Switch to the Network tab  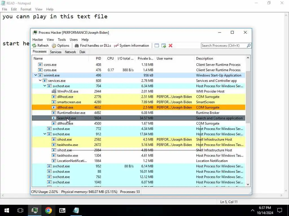[x=70, y=52]
